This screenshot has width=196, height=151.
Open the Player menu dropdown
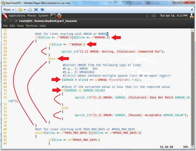[x=9, y=10]
